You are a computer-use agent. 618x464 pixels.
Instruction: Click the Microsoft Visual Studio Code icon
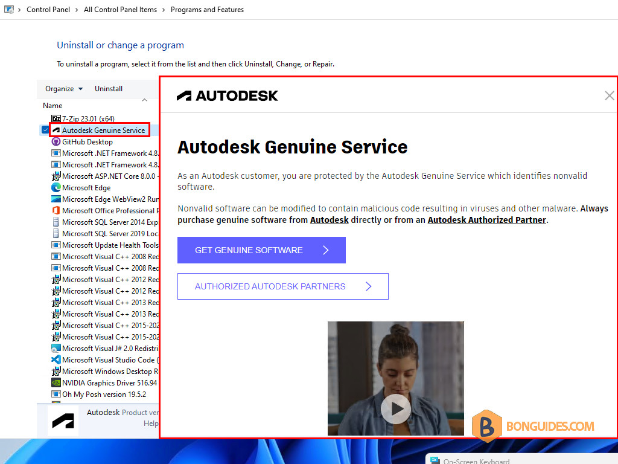[56, 359]
